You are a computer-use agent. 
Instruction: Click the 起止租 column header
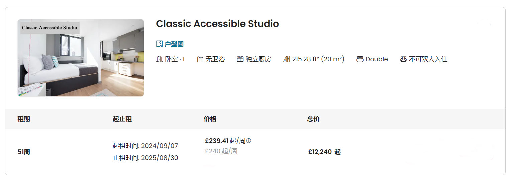(x=122, y=119)
